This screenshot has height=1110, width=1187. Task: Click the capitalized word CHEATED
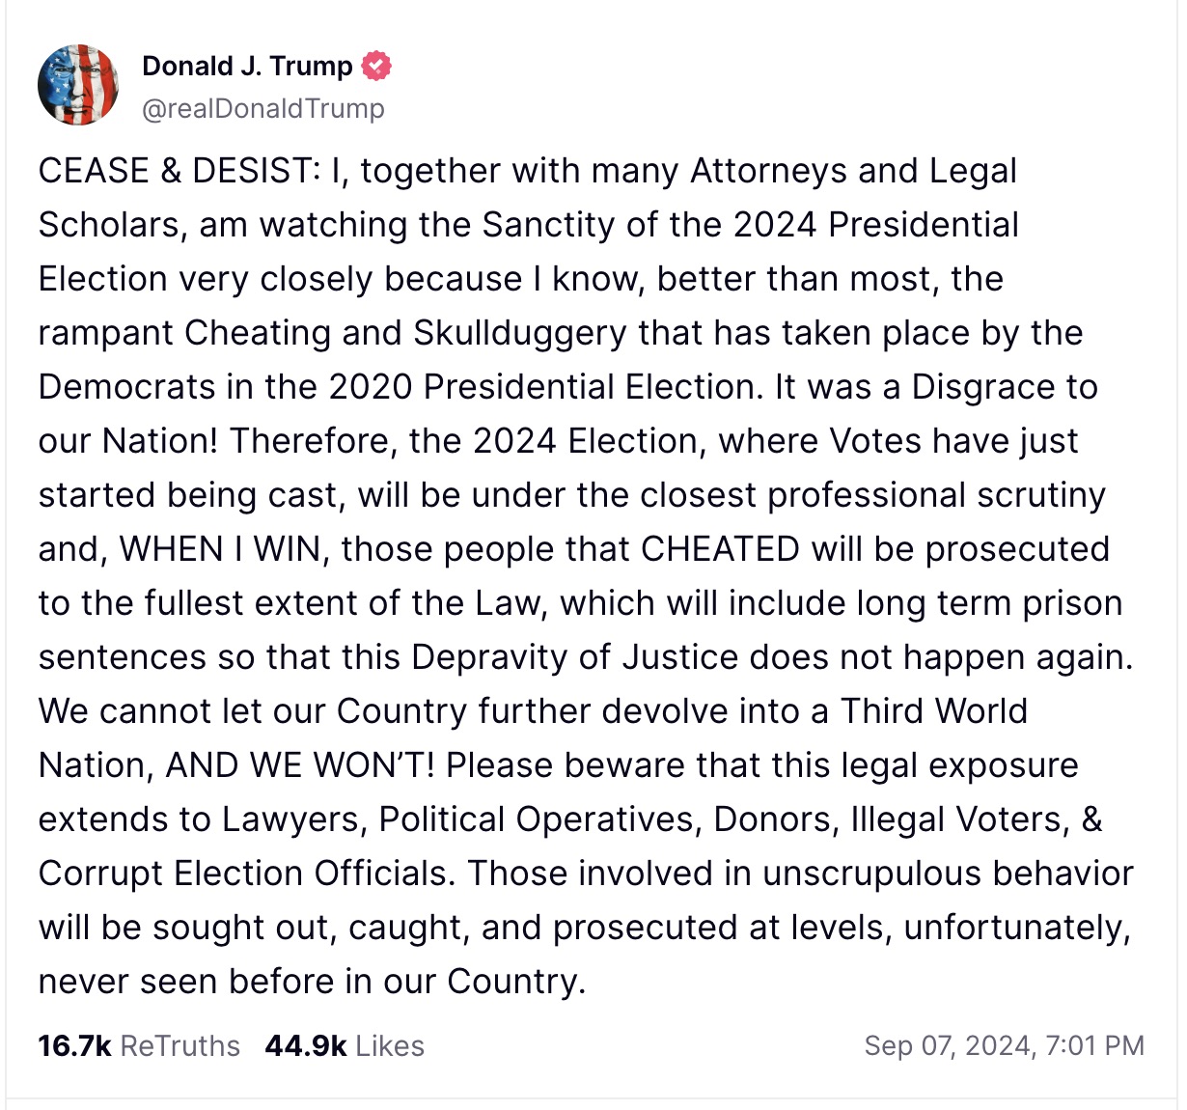click(720, 549)
